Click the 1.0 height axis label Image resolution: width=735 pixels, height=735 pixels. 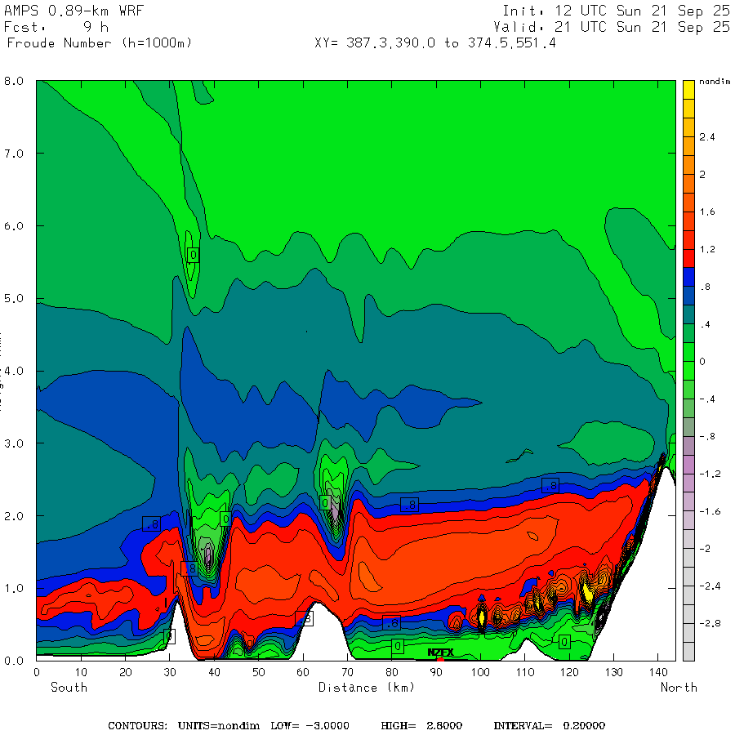click(x=14, y=588)
